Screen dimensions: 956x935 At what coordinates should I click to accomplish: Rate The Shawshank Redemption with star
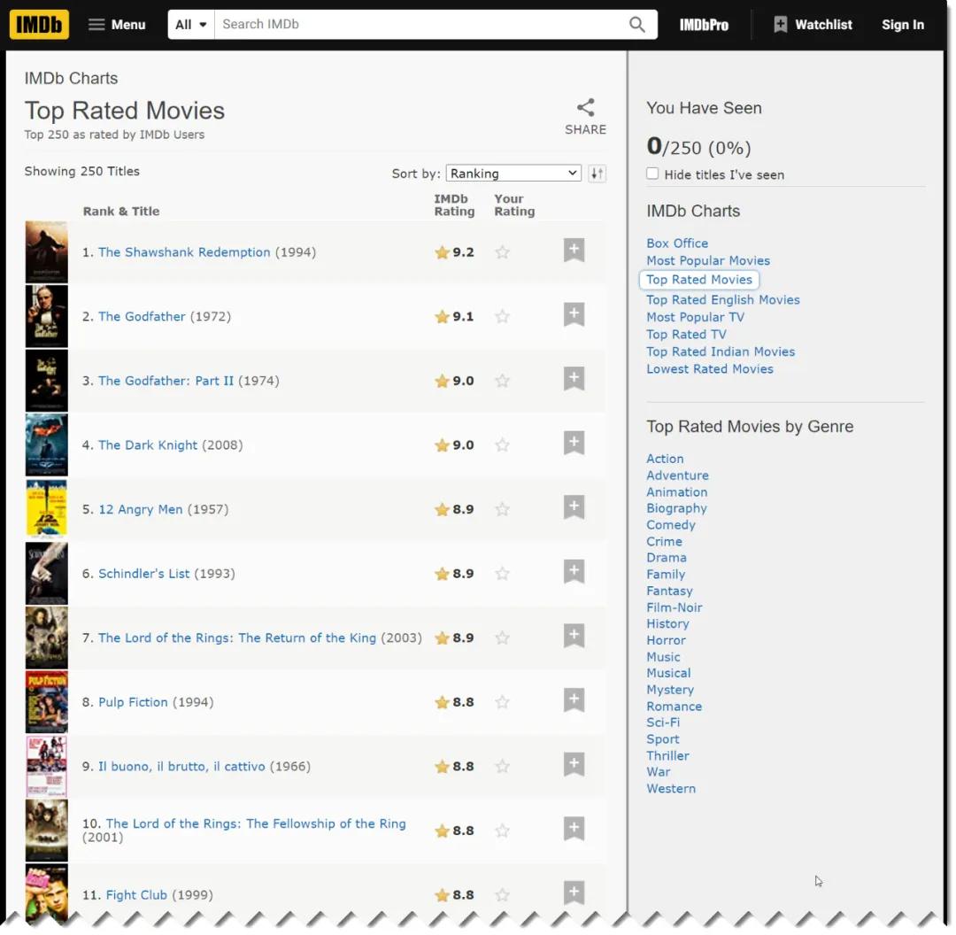tap(503, 252)
